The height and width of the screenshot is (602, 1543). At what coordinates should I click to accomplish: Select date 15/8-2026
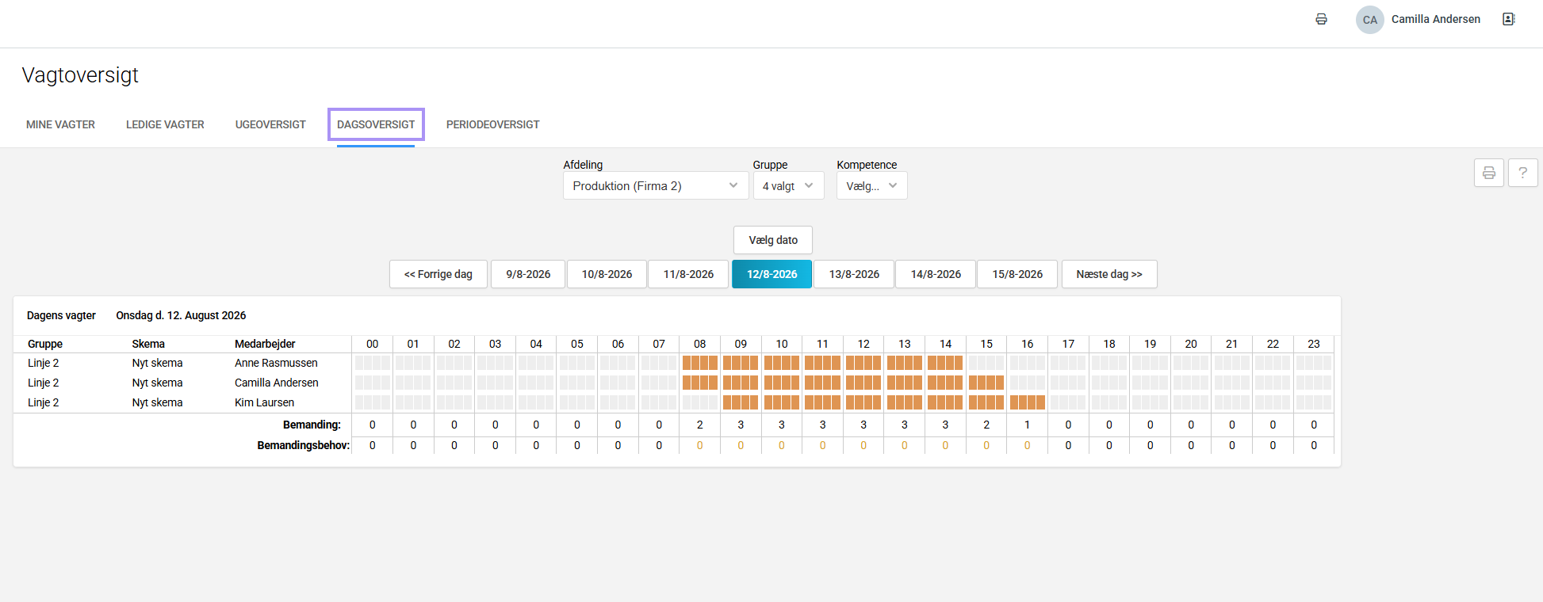1017,274
